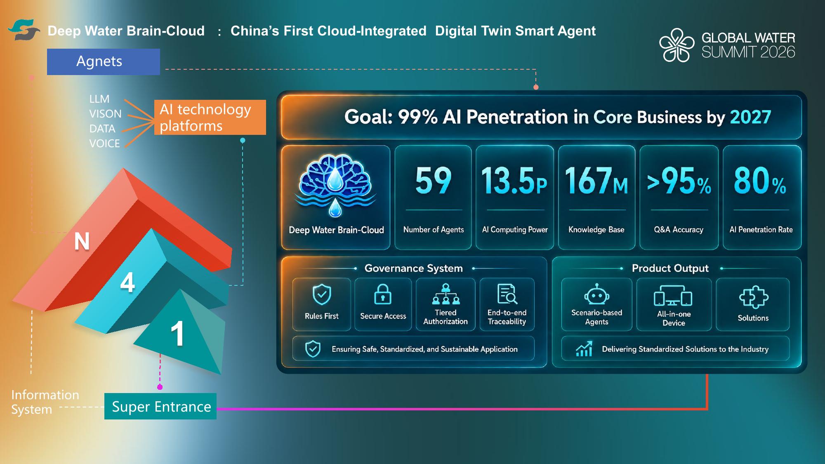Click the blue pyramid layer labeled 4
825x464 pixels.
click(x=127, y=283)
